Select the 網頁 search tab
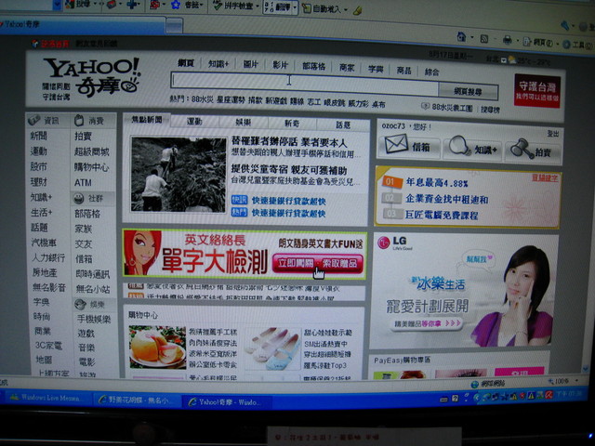Viewport: 595px width, 446px height. (x=186, y=63)
